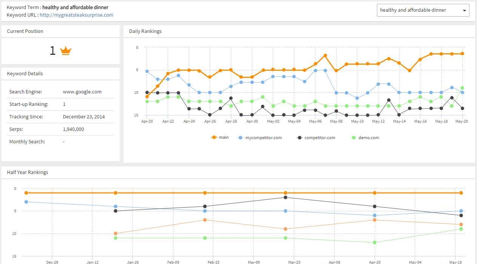Toggle competitor.com legend entry
The image size is (477, 264).
pyautogui.click(x=316, y=138)
